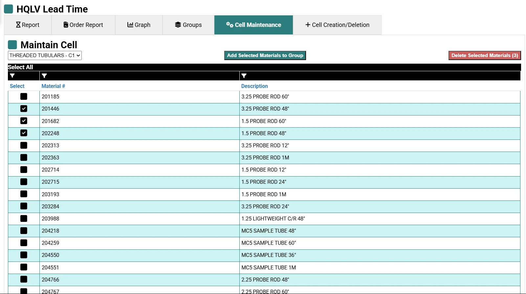526x294 pixels.
Task: Click Delete Selected Materials (3) button
Action: pyautogui.click(x=485, y=55)
